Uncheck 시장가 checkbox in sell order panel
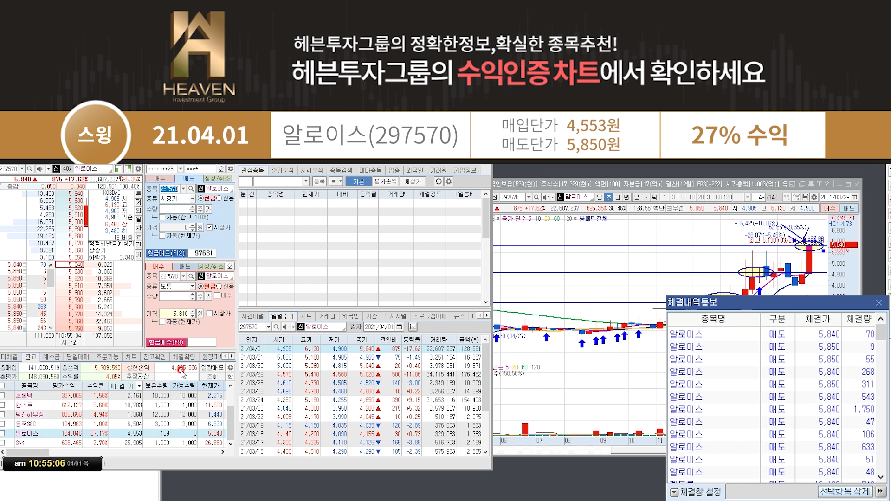Screen dimensions: 891x501 click(209, 227)
